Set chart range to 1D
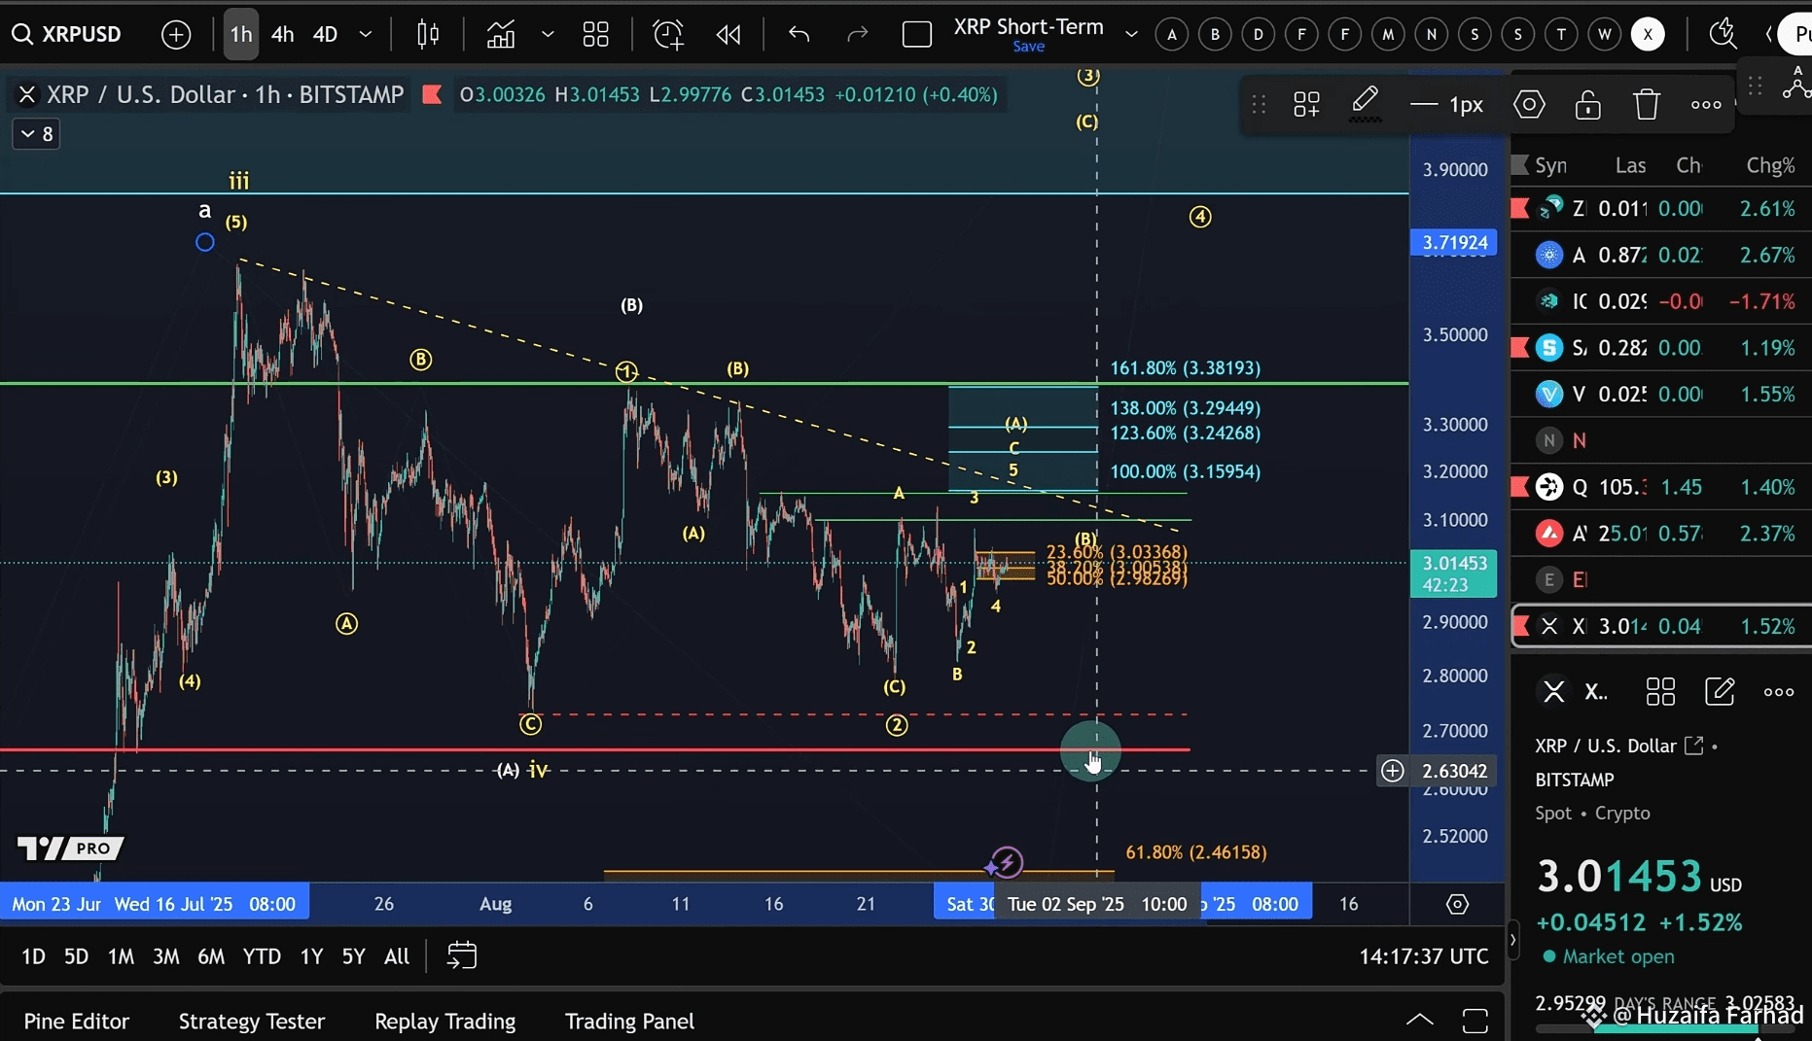 [33, 956]
